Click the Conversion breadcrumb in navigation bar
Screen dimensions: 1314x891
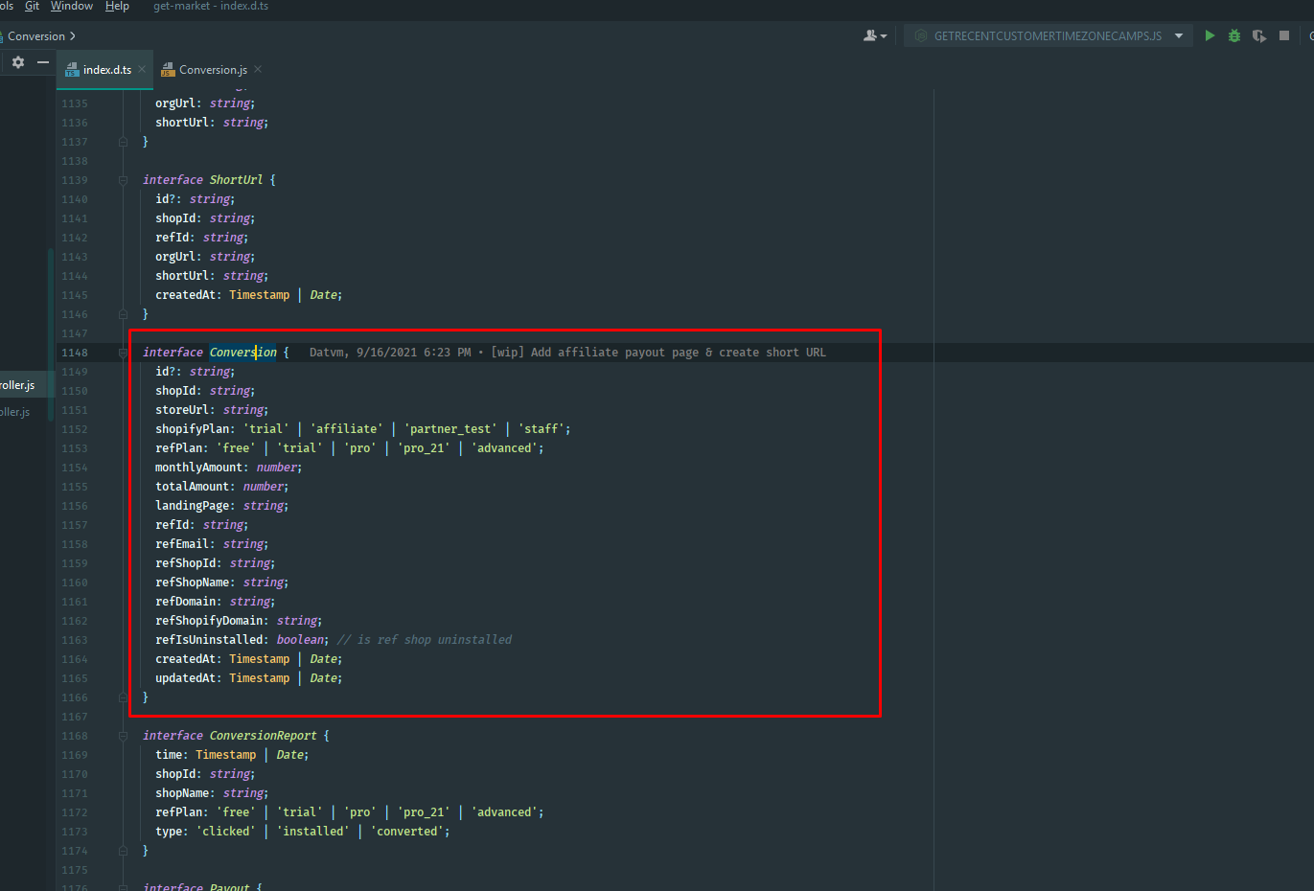(36, 36)
